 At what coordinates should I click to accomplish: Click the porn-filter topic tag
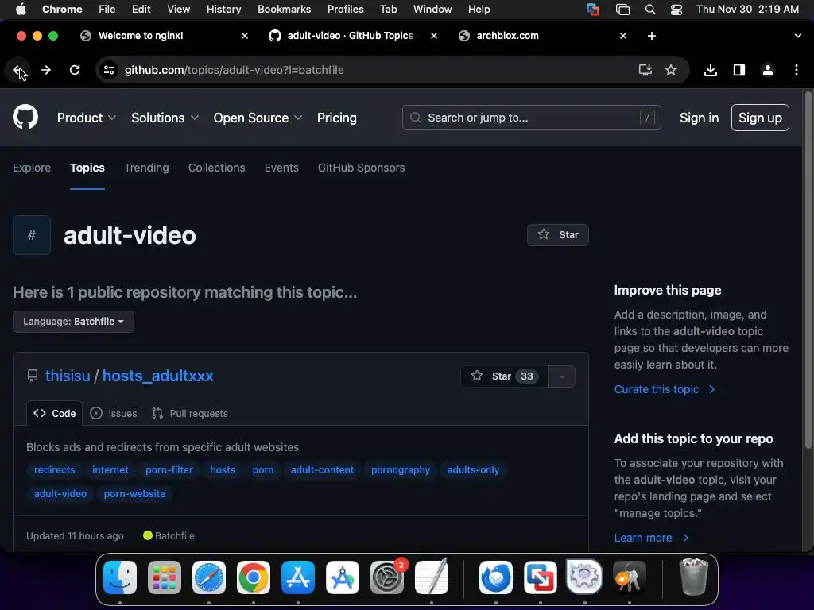tap(169, 470)
